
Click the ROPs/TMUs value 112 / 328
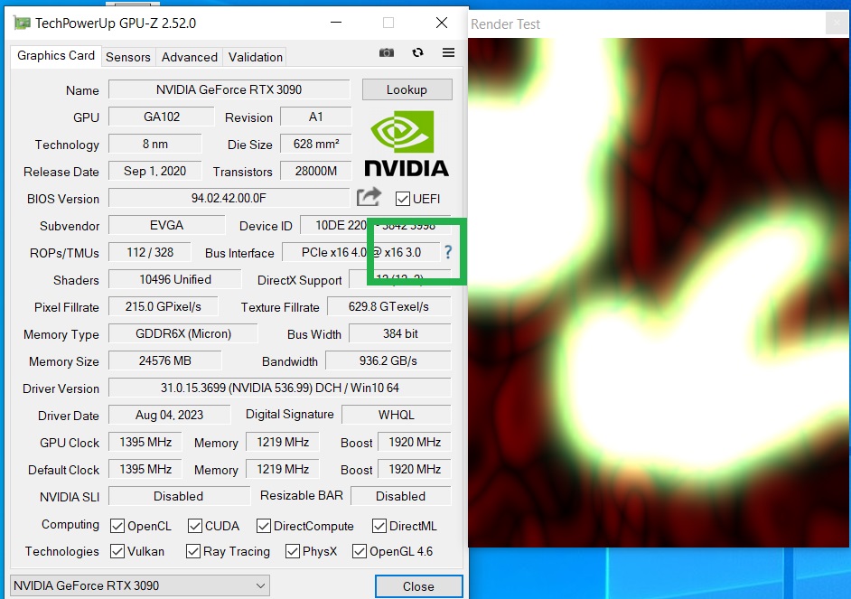(x=150, y=252)
